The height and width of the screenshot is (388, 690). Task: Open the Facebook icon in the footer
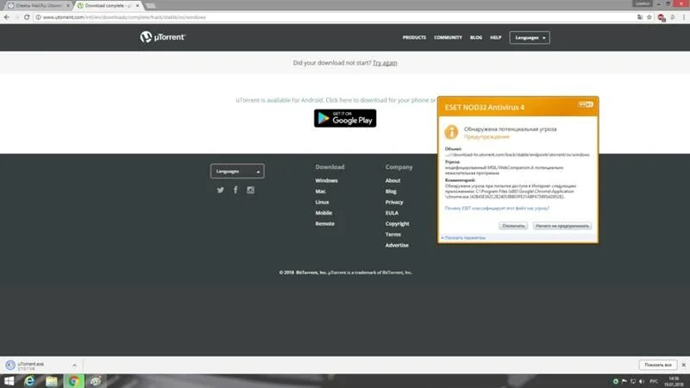pyautogui.click(x=235, y=190)
